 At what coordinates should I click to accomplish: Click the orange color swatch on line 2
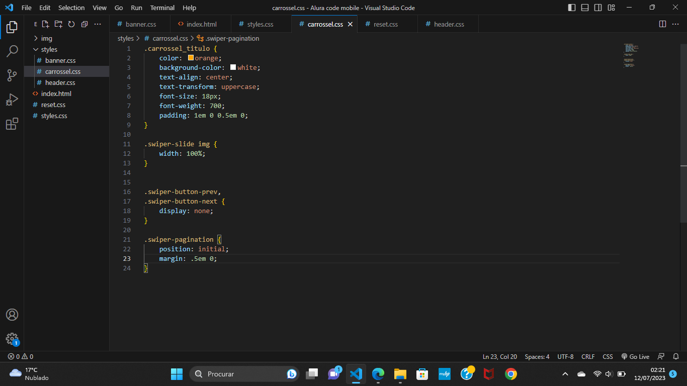tap(191, 58)
